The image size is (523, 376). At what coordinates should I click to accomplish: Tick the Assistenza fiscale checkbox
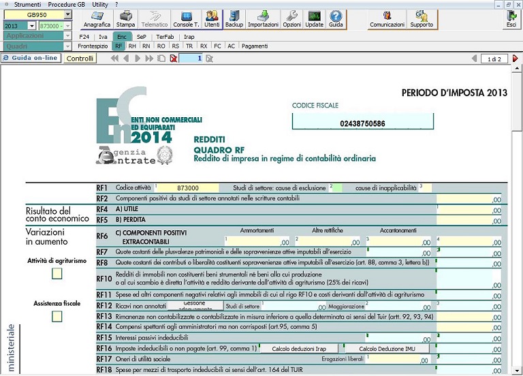[57, 316]
